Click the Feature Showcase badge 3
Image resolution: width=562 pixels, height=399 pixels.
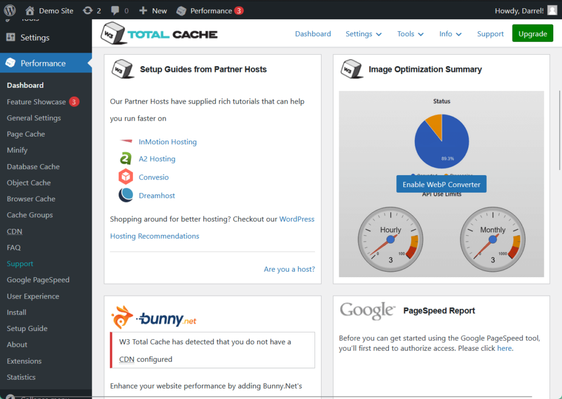[74, 102]
